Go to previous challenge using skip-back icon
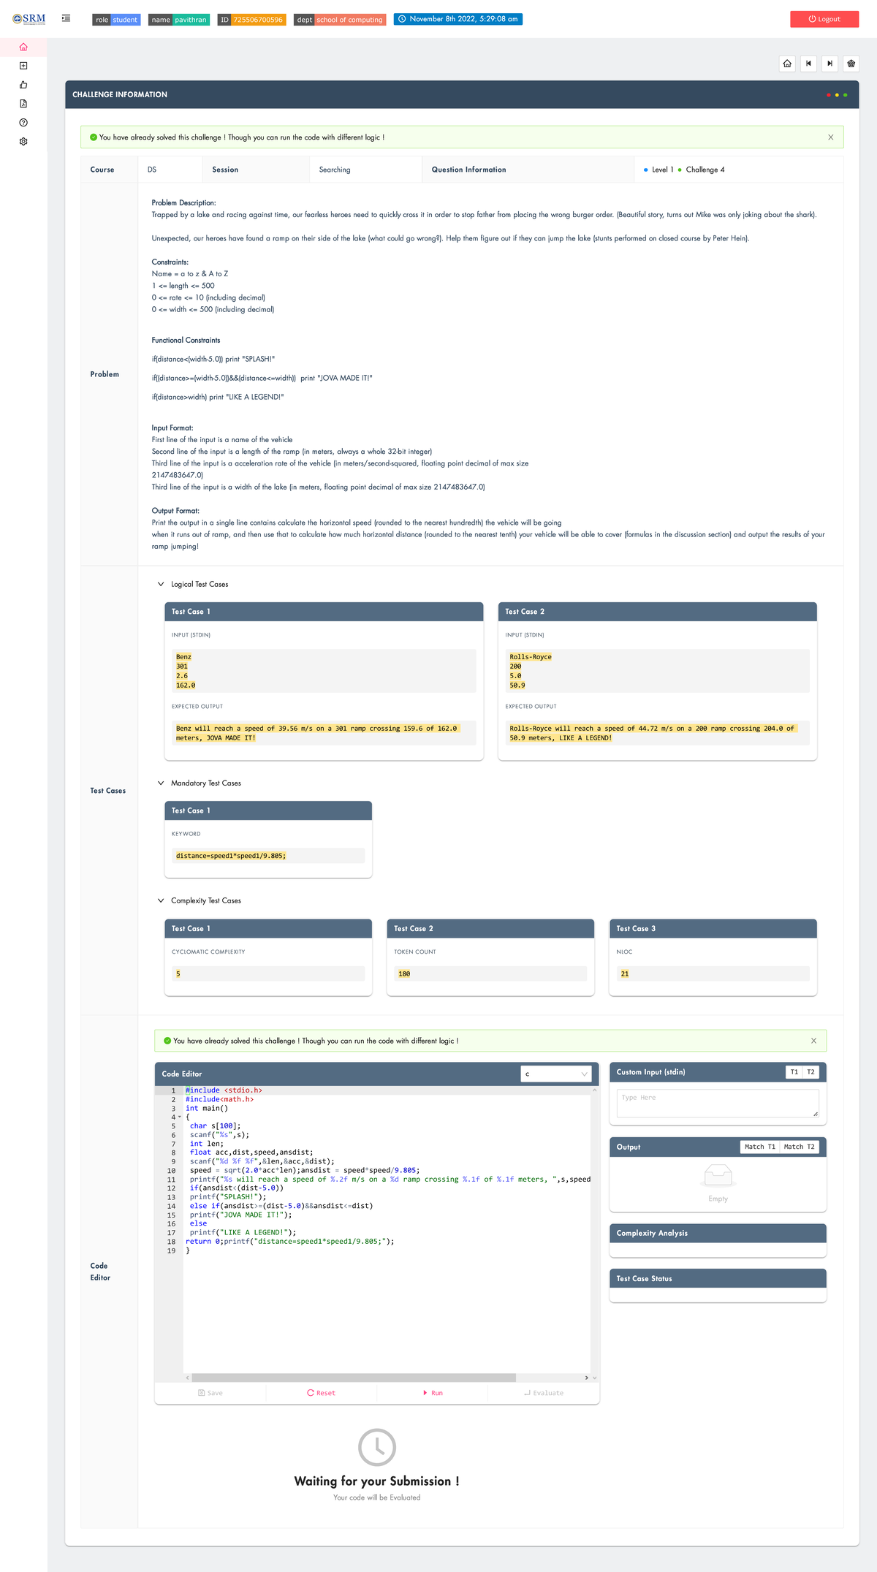877x1572 pixels. click(808, 64)
